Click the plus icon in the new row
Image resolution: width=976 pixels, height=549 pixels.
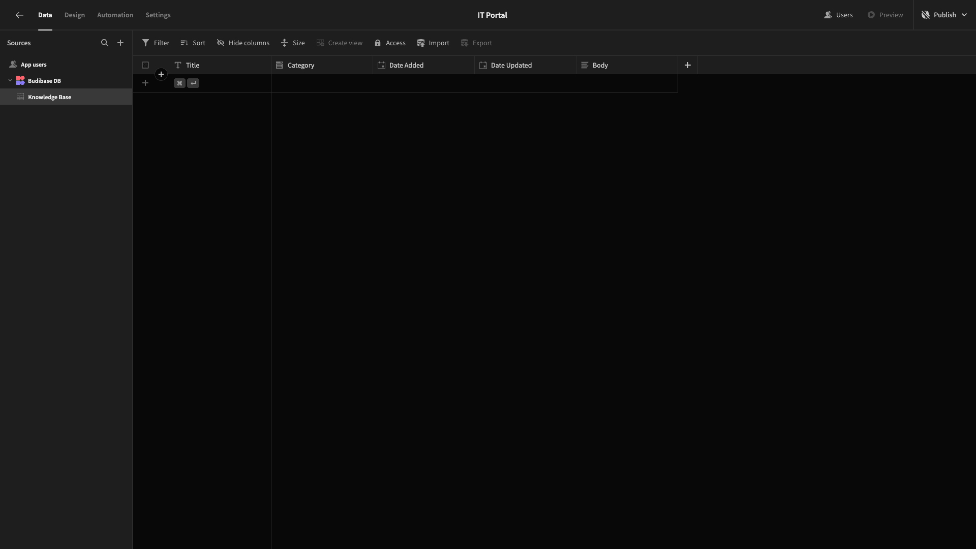point(145,83)
